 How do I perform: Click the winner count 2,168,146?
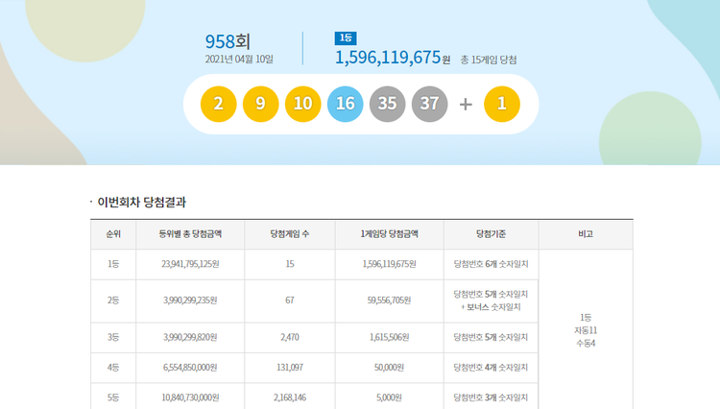[290, 397]
